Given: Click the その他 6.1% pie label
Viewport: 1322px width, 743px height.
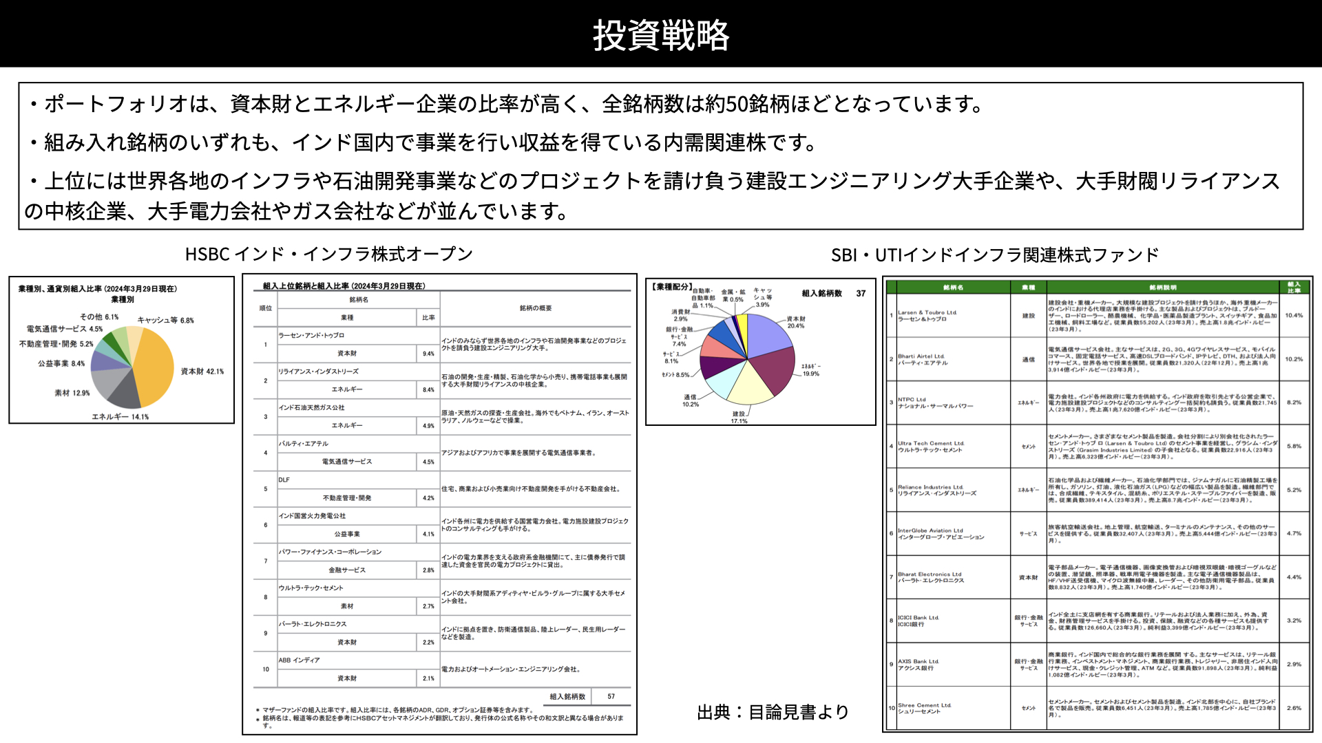Looking at the screenshot, I should point(99,317).
